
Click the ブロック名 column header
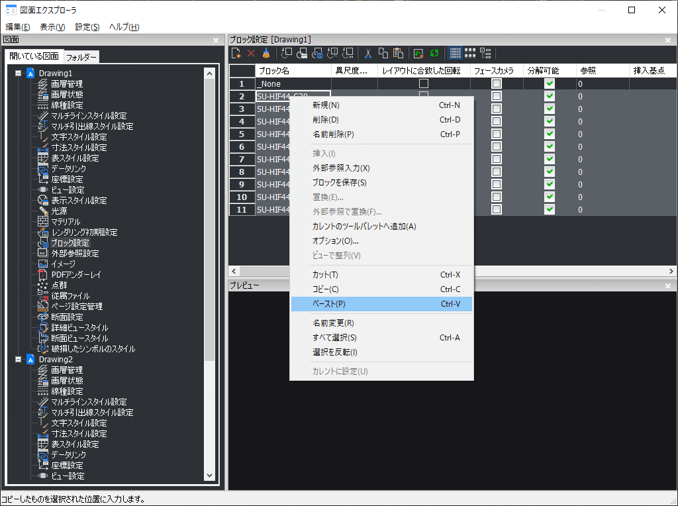293,71
